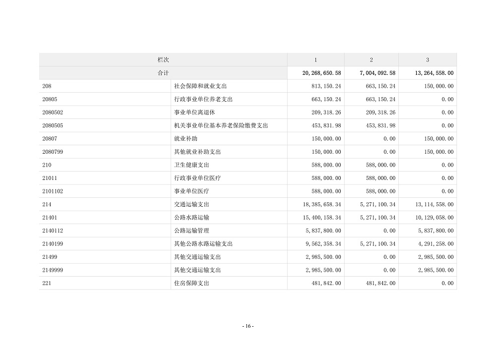
Task: Select total value 7,004,092.58
Action: click(377, 73)
